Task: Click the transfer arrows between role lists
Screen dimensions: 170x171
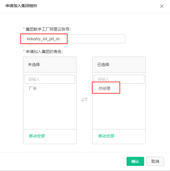Action: [x=84, y=100]
